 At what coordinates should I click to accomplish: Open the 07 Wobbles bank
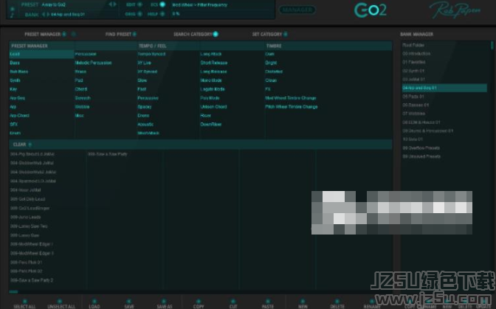tap(414, 114)
